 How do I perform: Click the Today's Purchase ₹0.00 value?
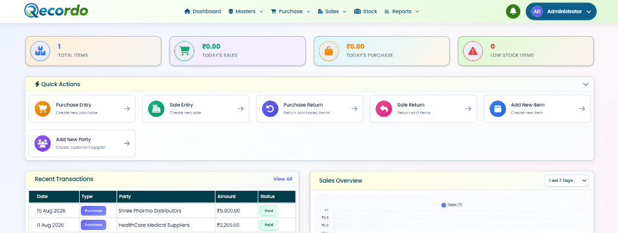(355, 46)
